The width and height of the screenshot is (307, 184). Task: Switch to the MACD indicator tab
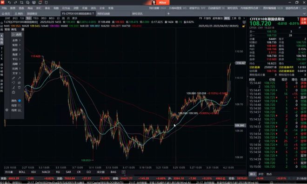[x=46, y=172]
